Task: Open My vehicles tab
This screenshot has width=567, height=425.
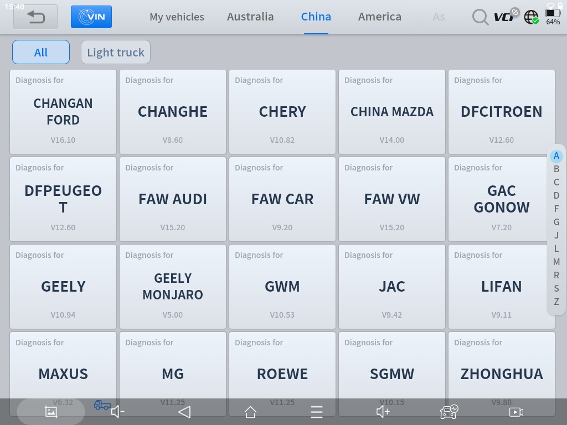Action: click(x=177, y=17)
